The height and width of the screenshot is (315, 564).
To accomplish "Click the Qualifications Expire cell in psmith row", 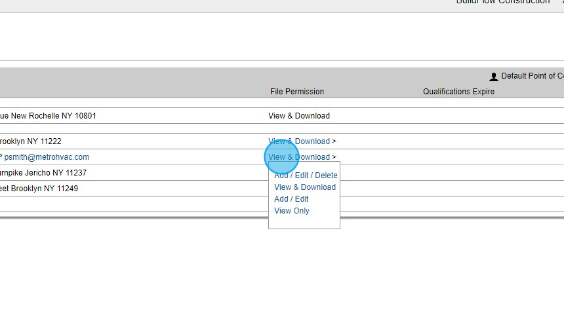I will pyautogui.click(x=458, y=157).
